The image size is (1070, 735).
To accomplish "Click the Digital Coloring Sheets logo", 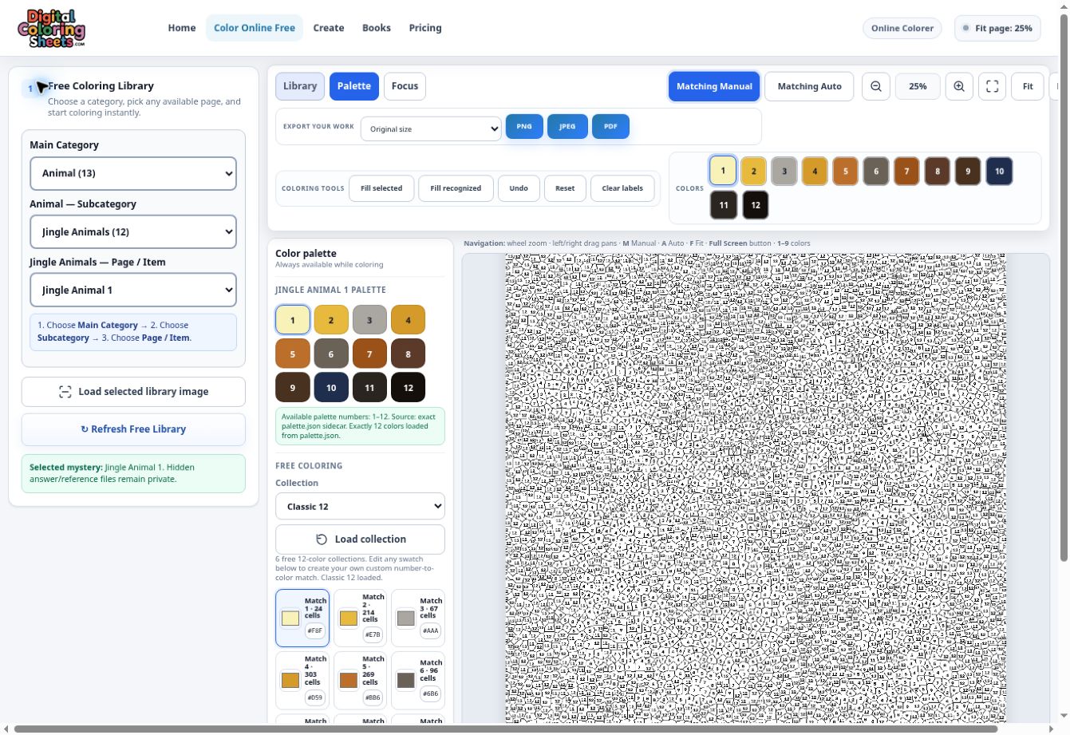I will click(52, 28).
